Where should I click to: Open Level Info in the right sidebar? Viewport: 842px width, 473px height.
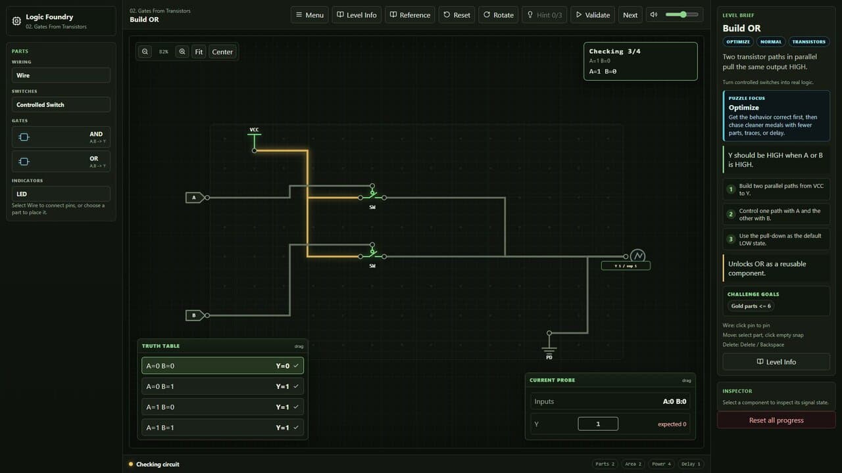(776, 361)
